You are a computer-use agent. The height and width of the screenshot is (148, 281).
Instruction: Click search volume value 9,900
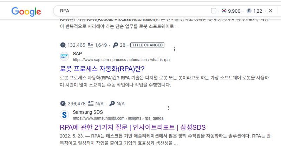click(x=234, y=11)
